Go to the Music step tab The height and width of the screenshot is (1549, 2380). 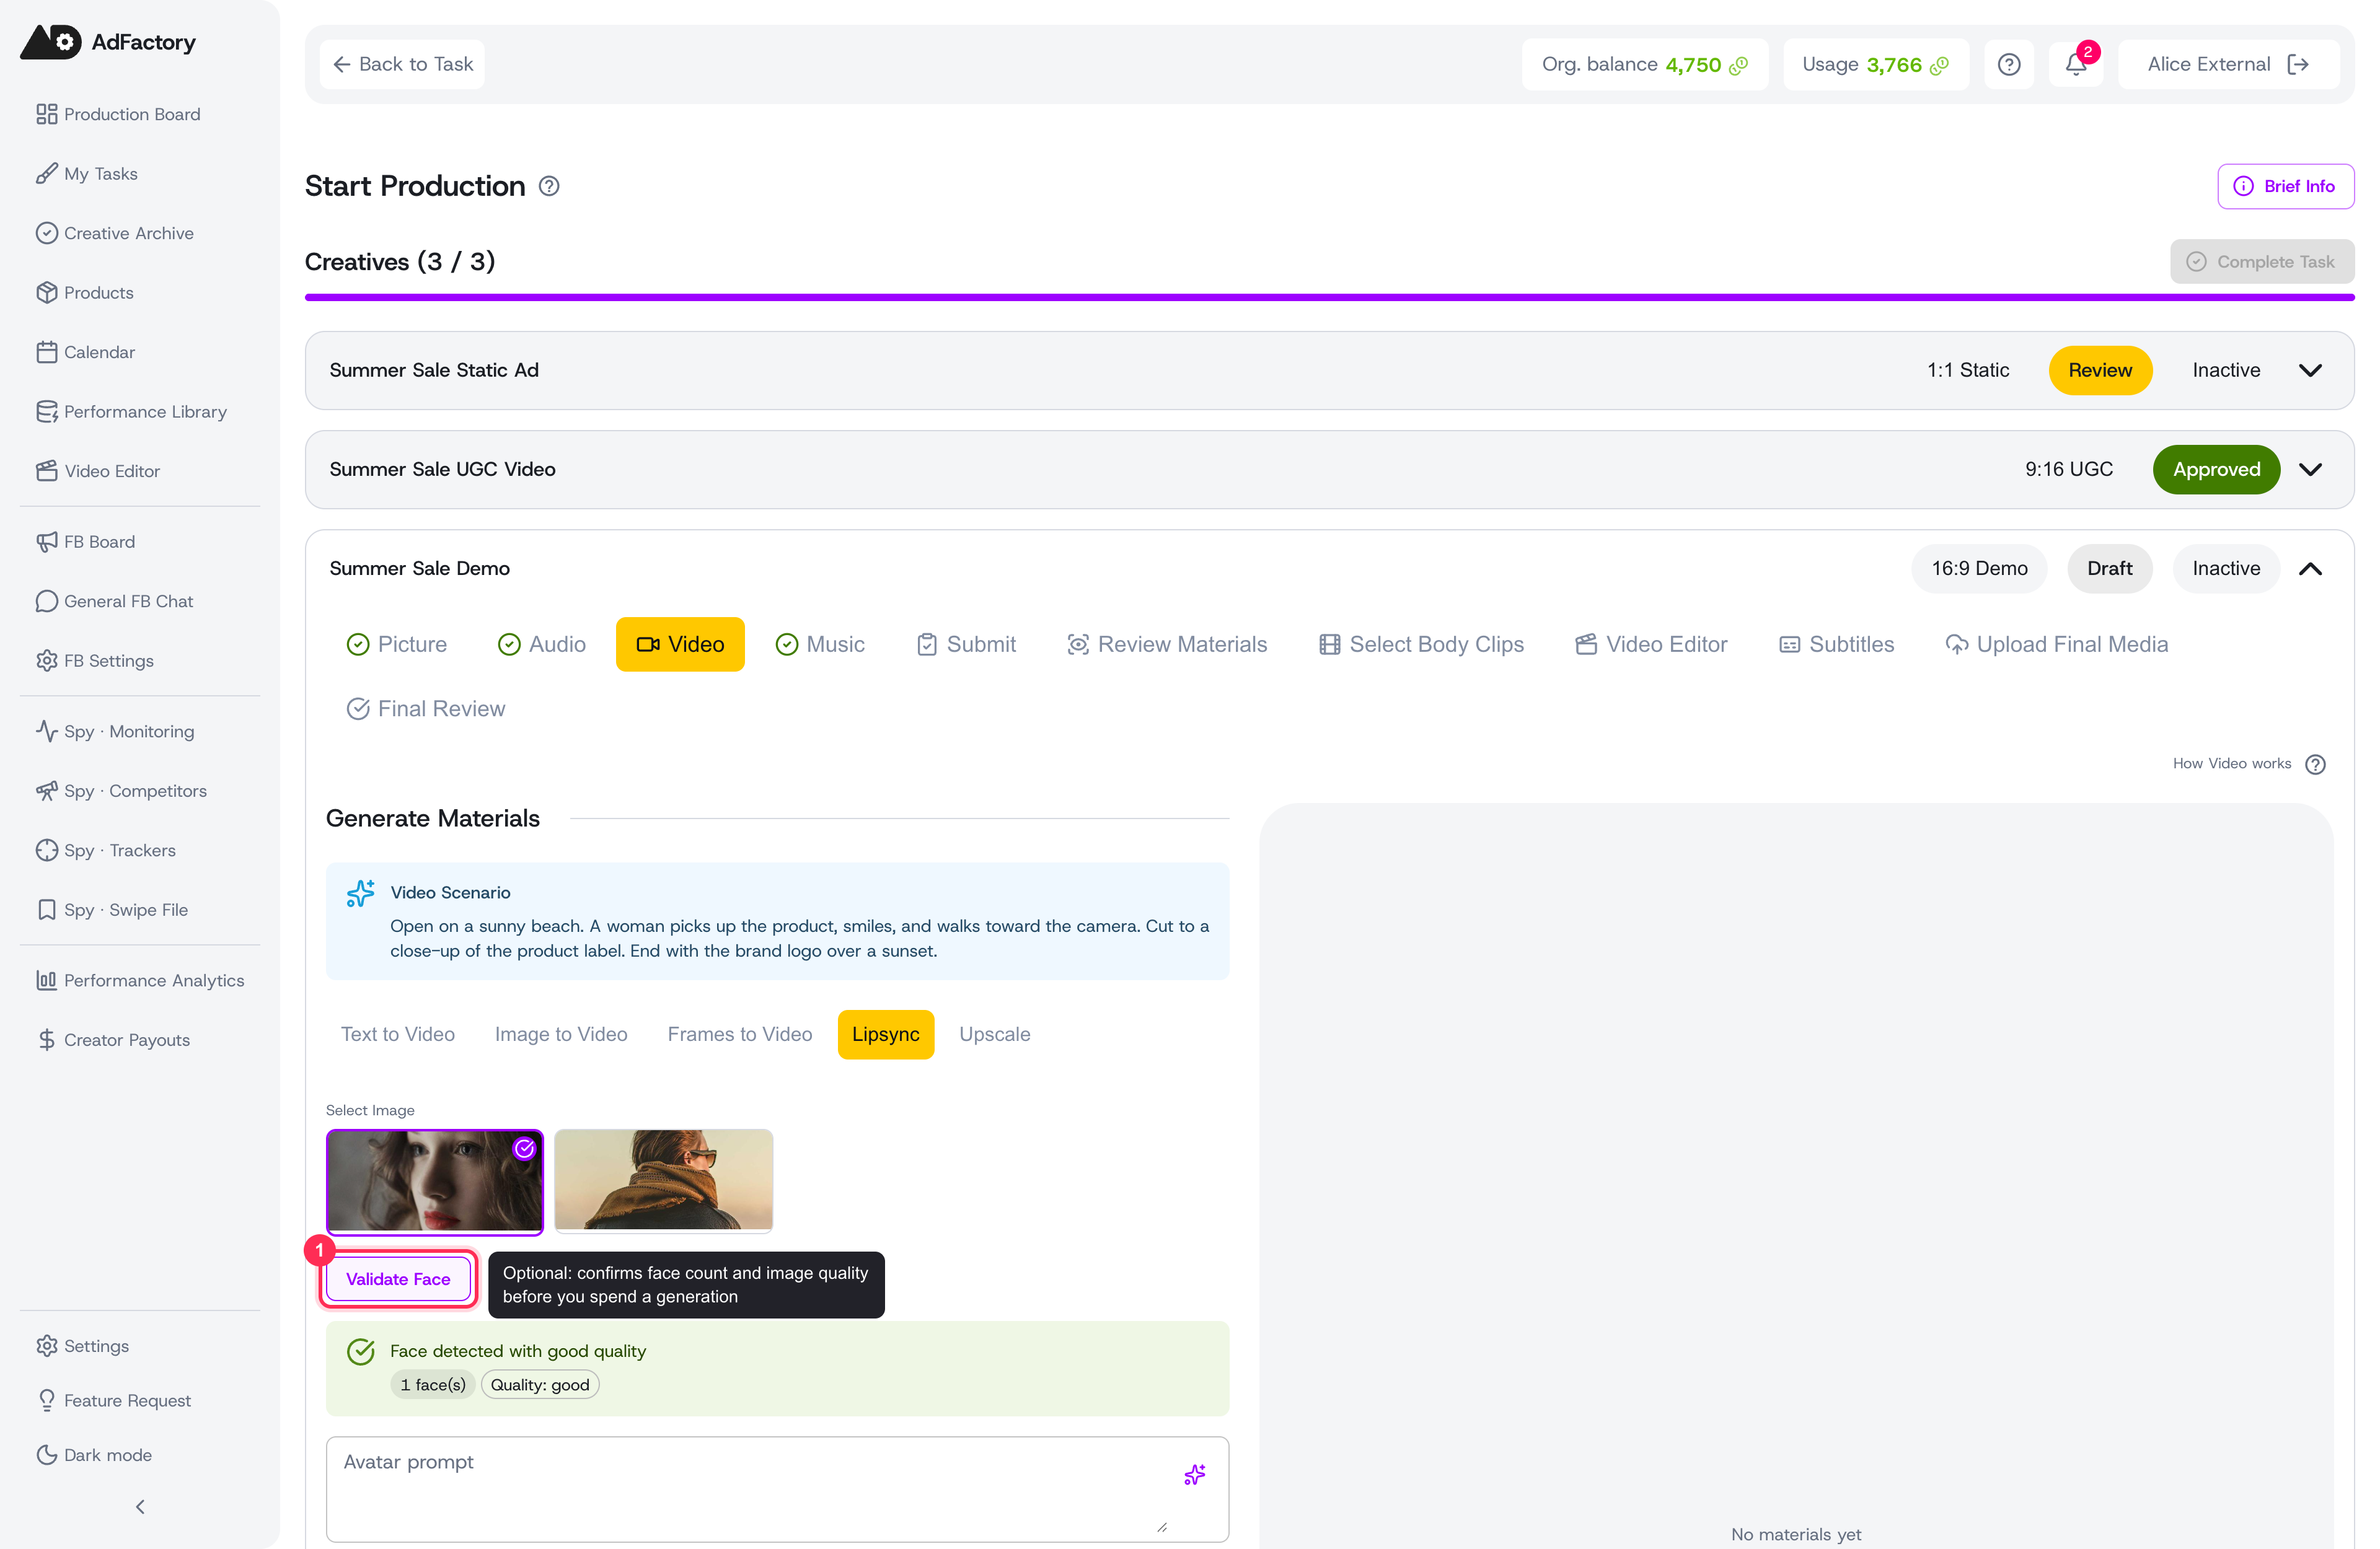click(x=820, y=644)
